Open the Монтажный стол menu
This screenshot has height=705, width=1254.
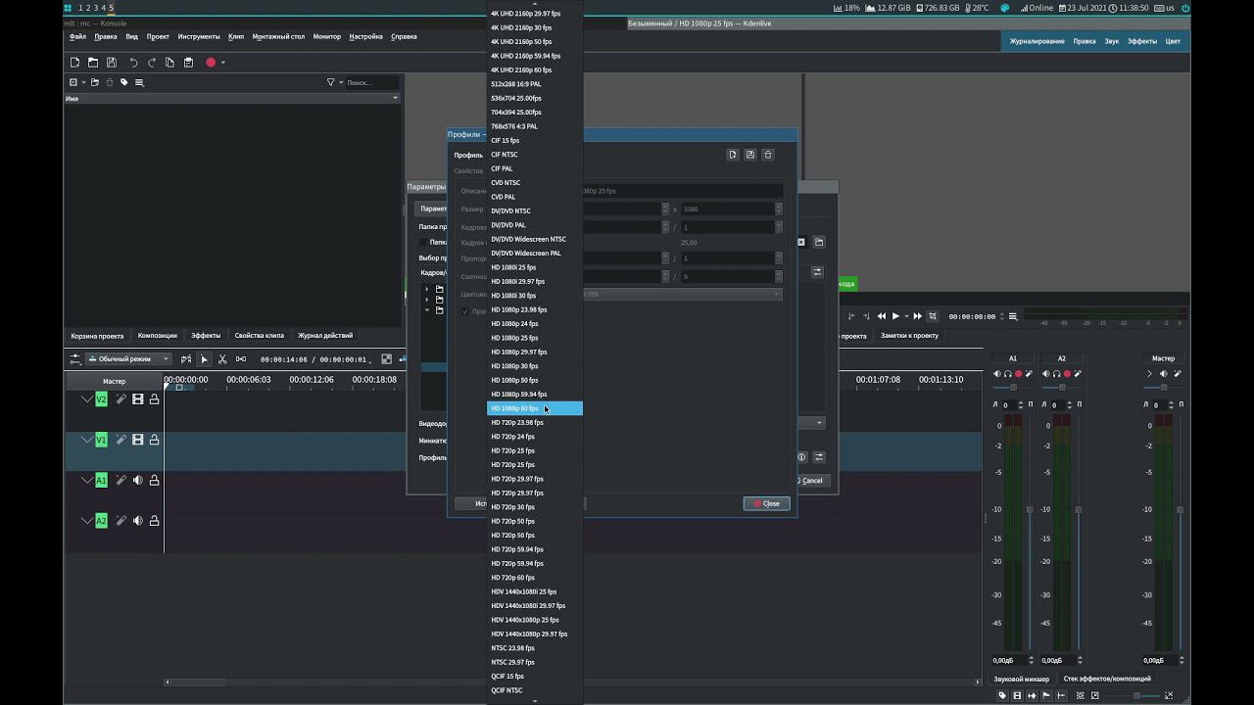(278, 36)
